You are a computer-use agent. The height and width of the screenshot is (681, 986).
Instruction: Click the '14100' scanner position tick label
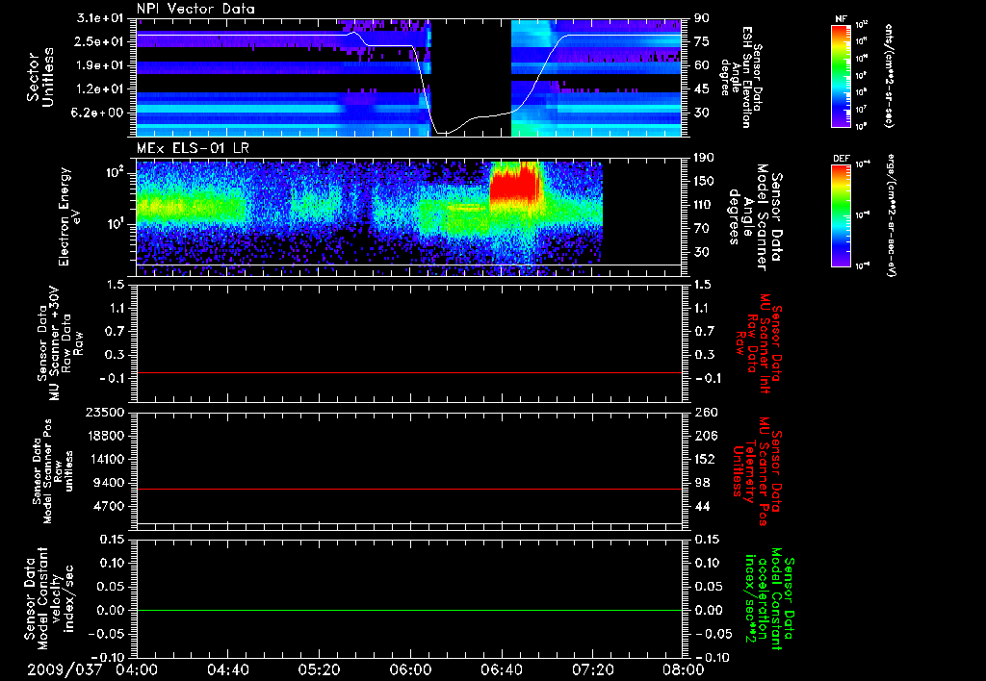[x=105, y=459]
